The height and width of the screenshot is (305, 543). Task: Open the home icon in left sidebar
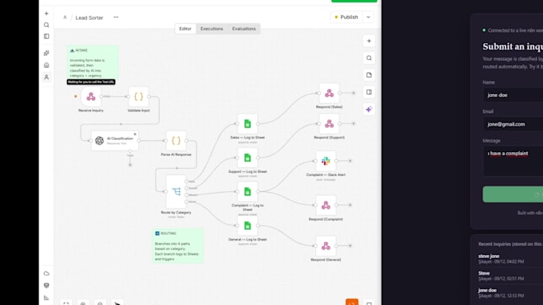(46, 65)
